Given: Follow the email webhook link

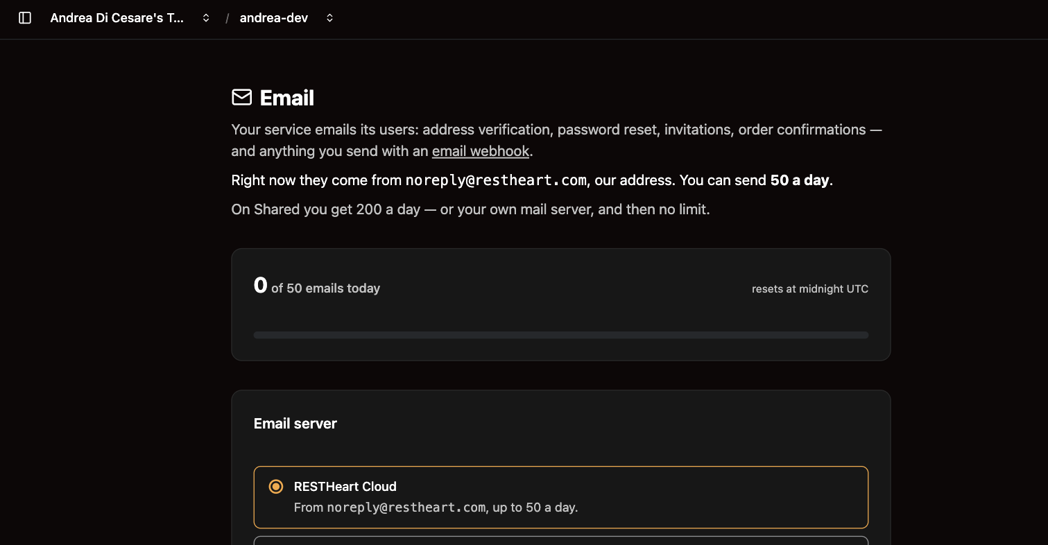Looking at the screenshot, I should click(x=481, y=151).
